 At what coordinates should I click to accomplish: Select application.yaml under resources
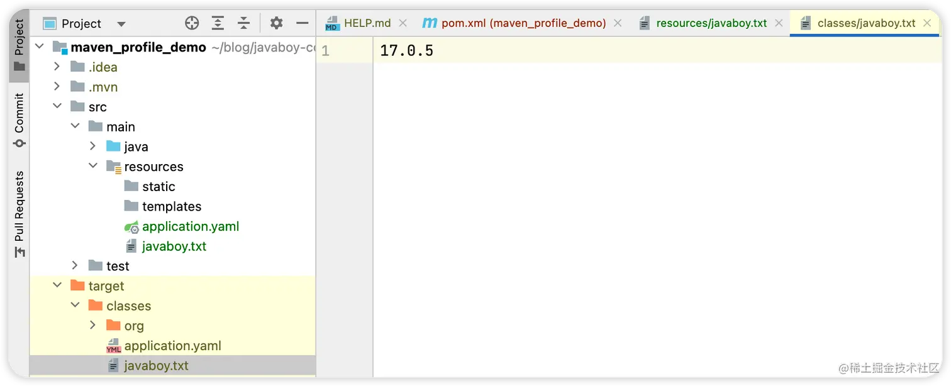[172, 226]
